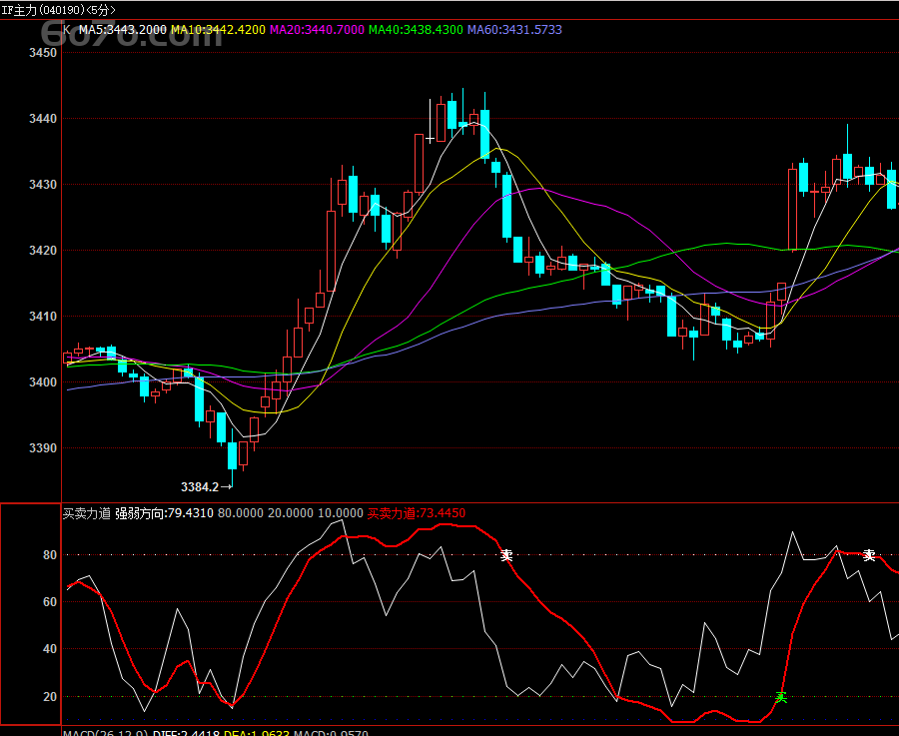This screenshot has width=899, height=736.
Task: Click the first white 卖 sell marker
Action: click(x=506, y=555)
